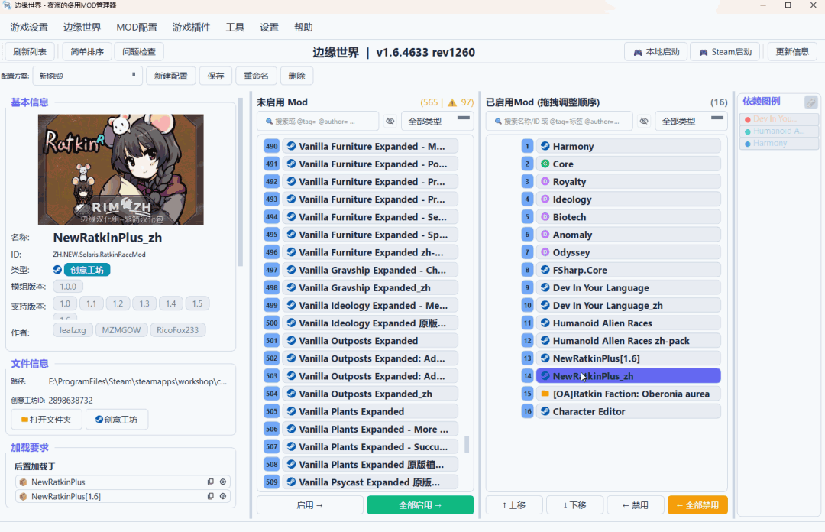Toggle the Dev In You... legend item
This screenshot has width=825, height=532.
(x=778, y=119)
